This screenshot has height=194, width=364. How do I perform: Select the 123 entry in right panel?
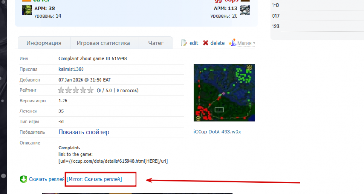pyautogui.click(x=275, y=26)
